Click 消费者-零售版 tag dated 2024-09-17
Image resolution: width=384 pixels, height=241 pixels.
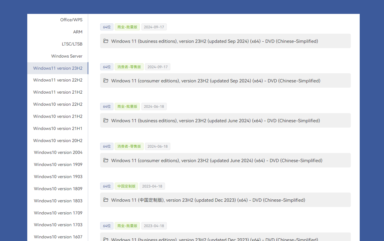[129, 67]
